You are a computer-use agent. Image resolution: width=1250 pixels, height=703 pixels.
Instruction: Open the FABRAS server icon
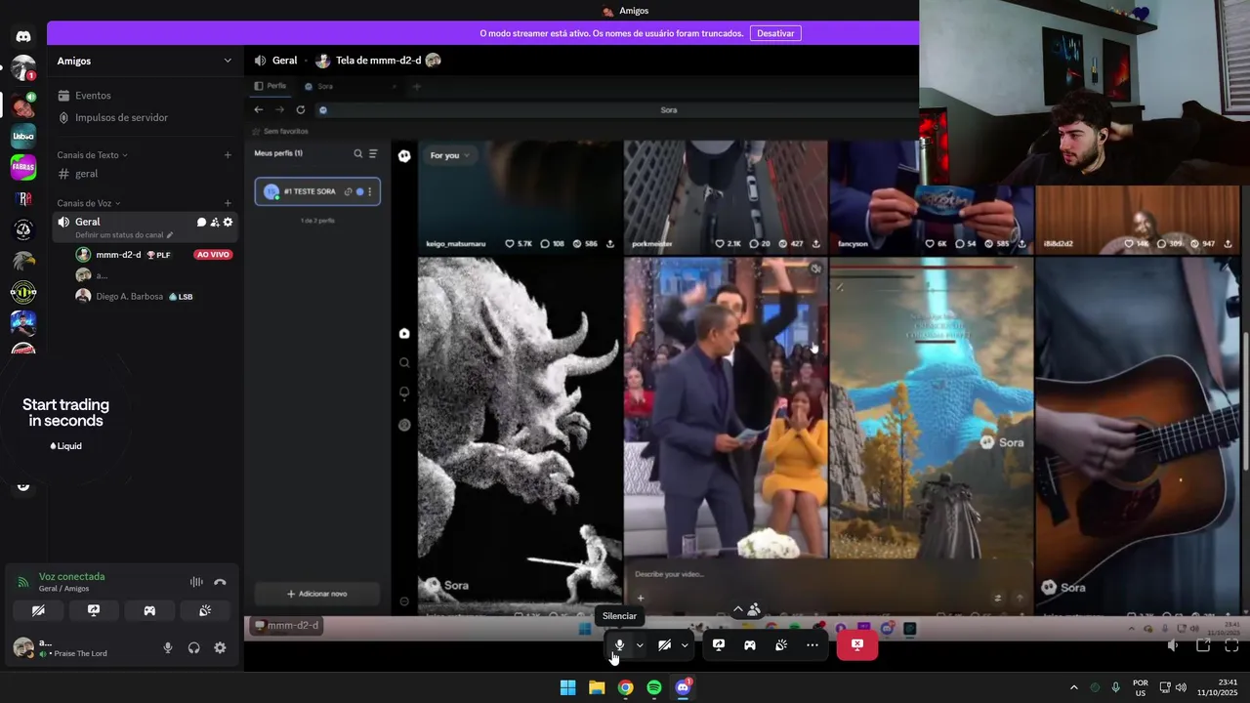(x=23, y=167)
